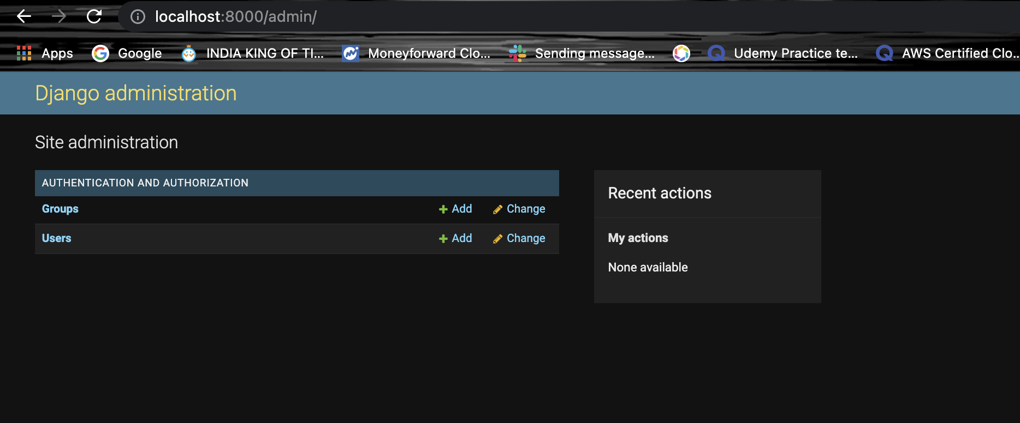
Task: Click Change for Groups
Action: 519,209
